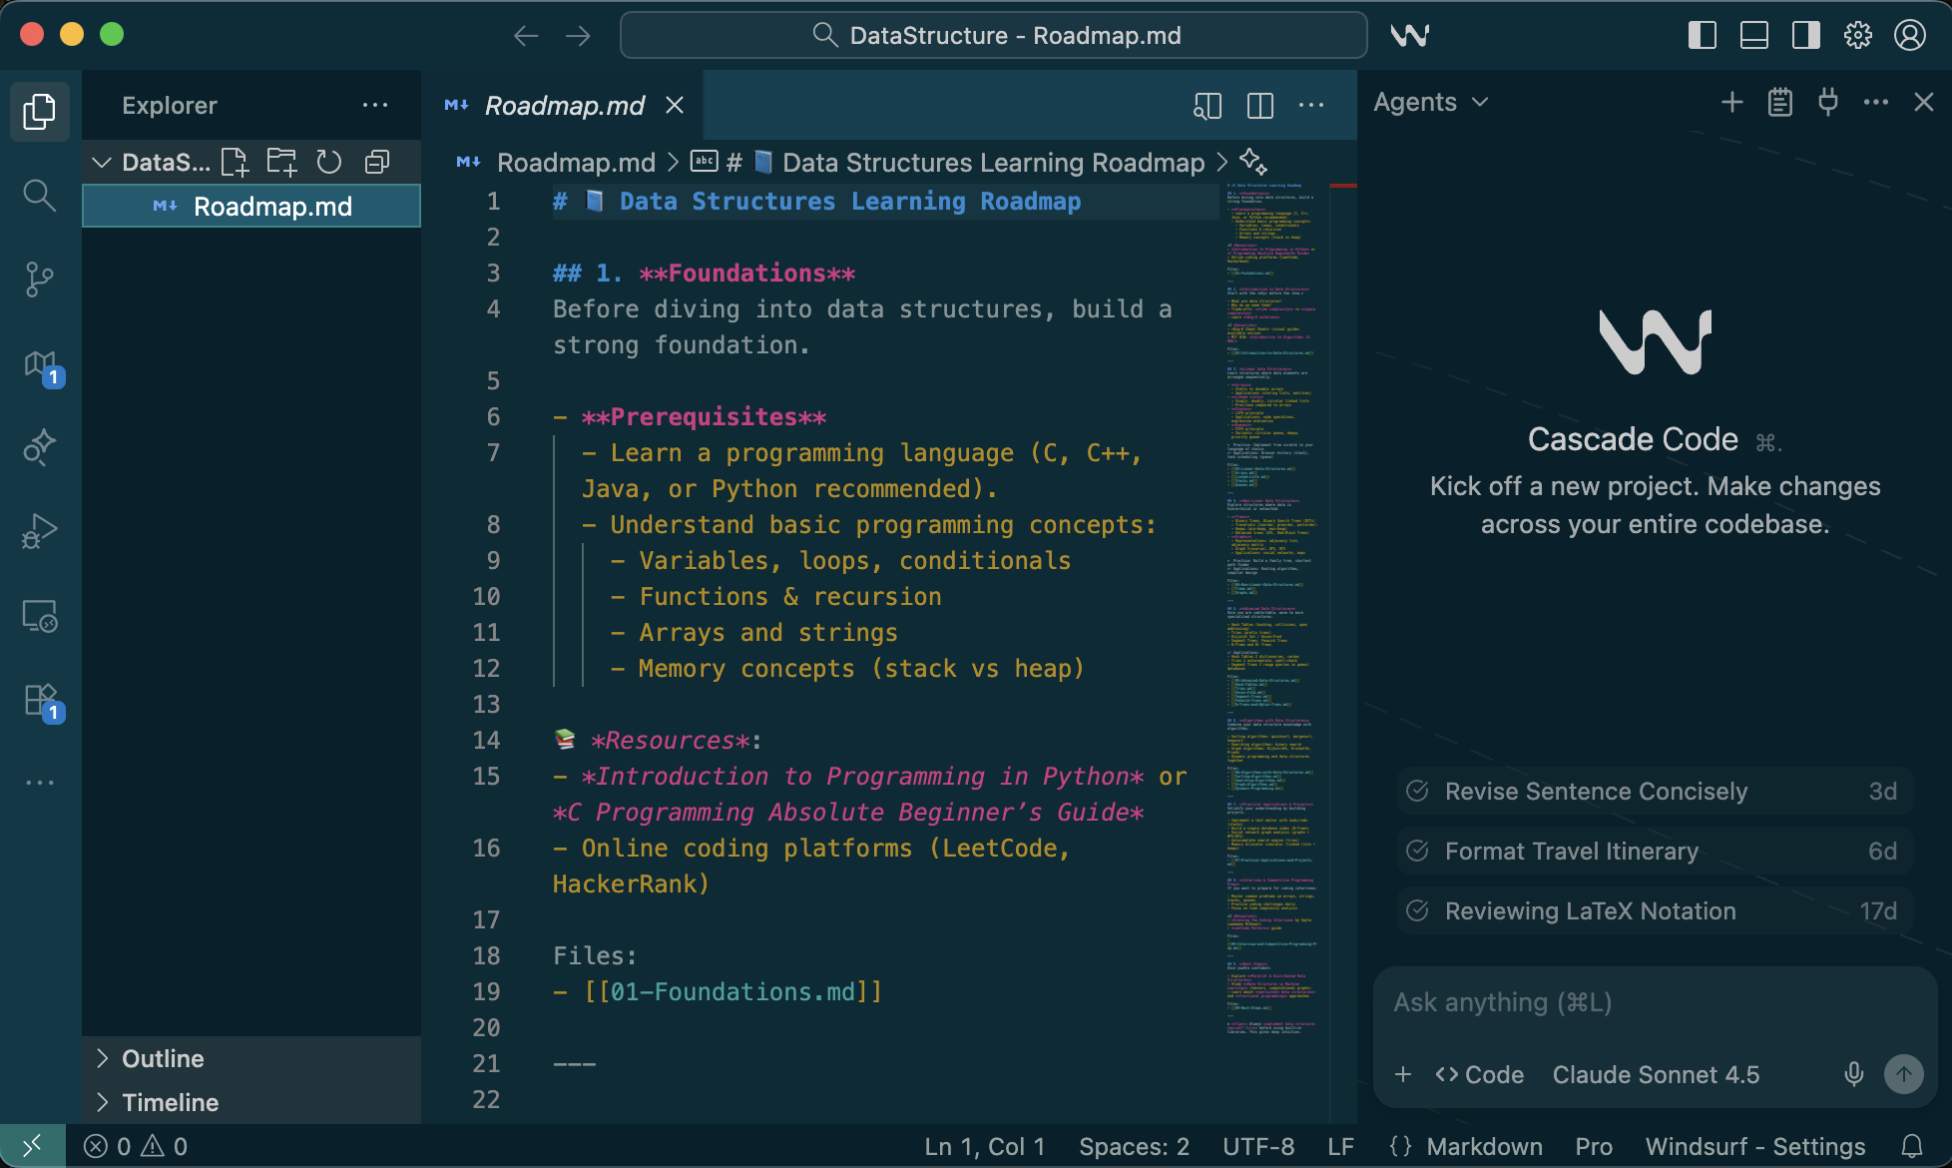Create a new file in Explorer
The height and width of the screenshot is (1168, 1952).
tap(235, 161)
